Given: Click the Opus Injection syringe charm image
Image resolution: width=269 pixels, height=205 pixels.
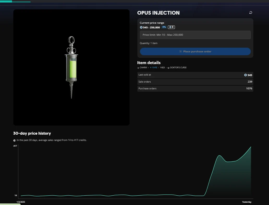Looking at the screenshot, I should point(71,67).
